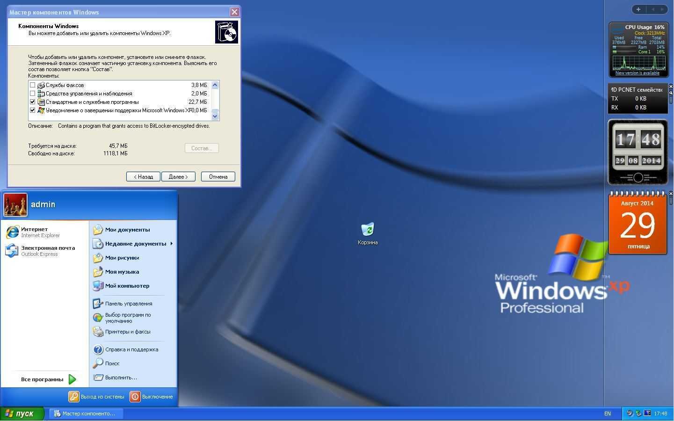Screen dimensions: 674x421
Task: Click the < Назад button
Action: click(x=143, y=177)
